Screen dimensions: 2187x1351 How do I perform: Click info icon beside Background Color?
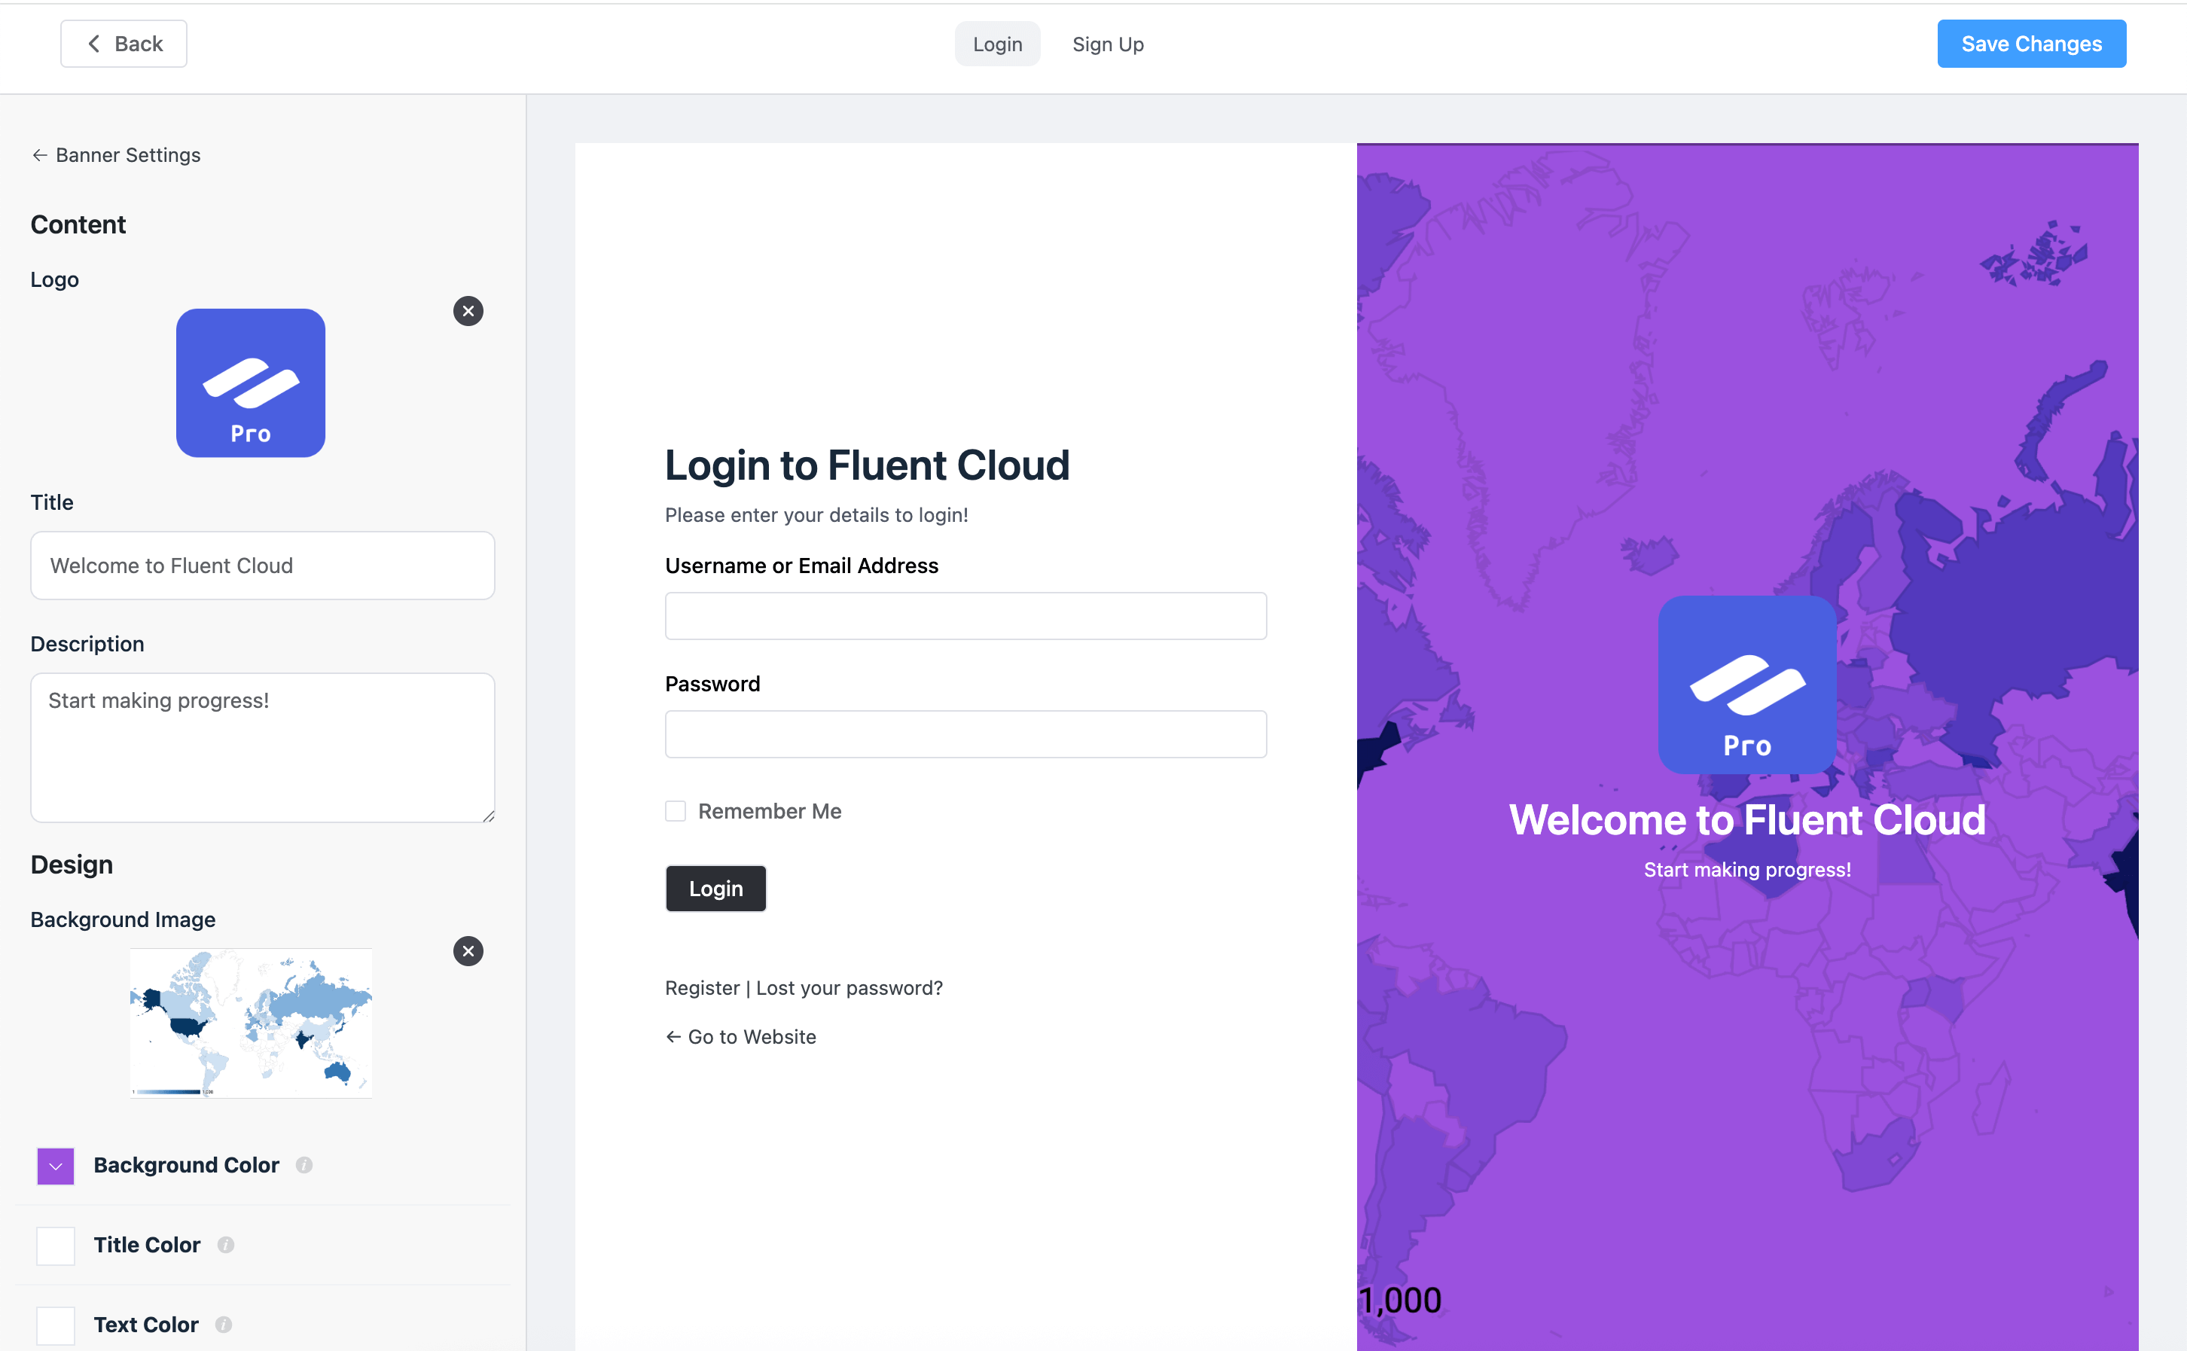pyautogui.click(x=303, y=1165)
